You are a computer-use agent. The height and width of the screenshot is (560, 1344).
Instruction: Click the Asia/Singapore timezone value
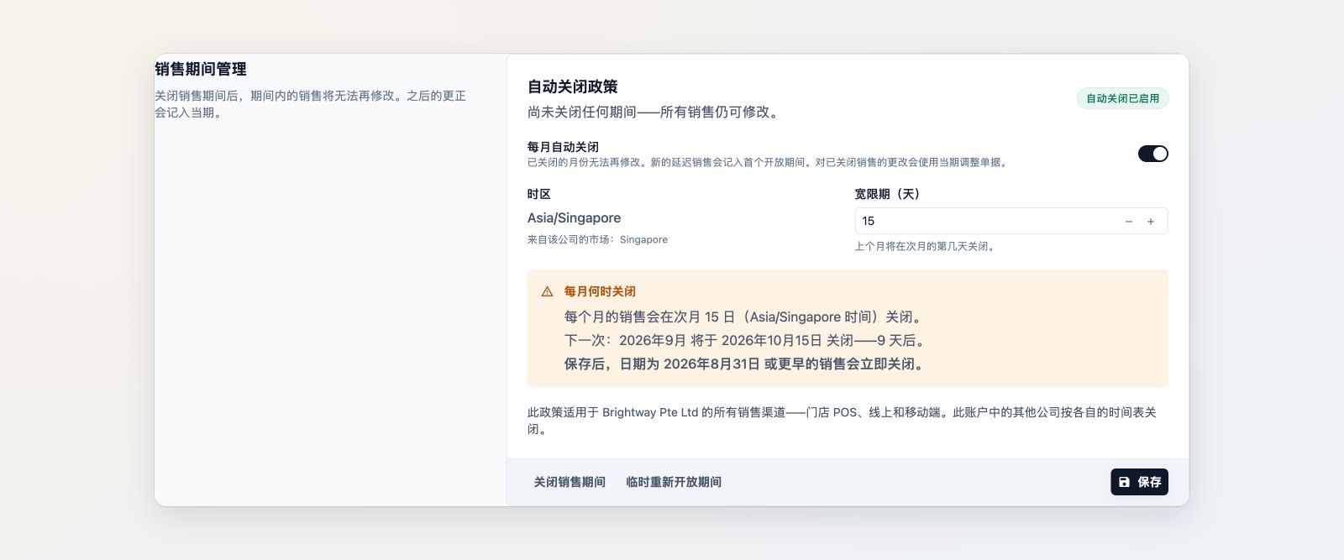pos(575,217)
